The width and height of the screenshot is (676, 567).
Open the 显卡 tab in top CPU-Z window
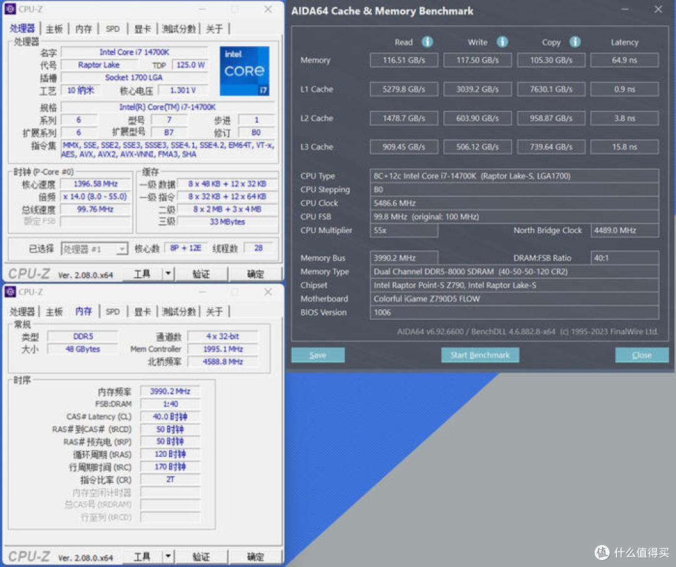(x=142, y=29)
